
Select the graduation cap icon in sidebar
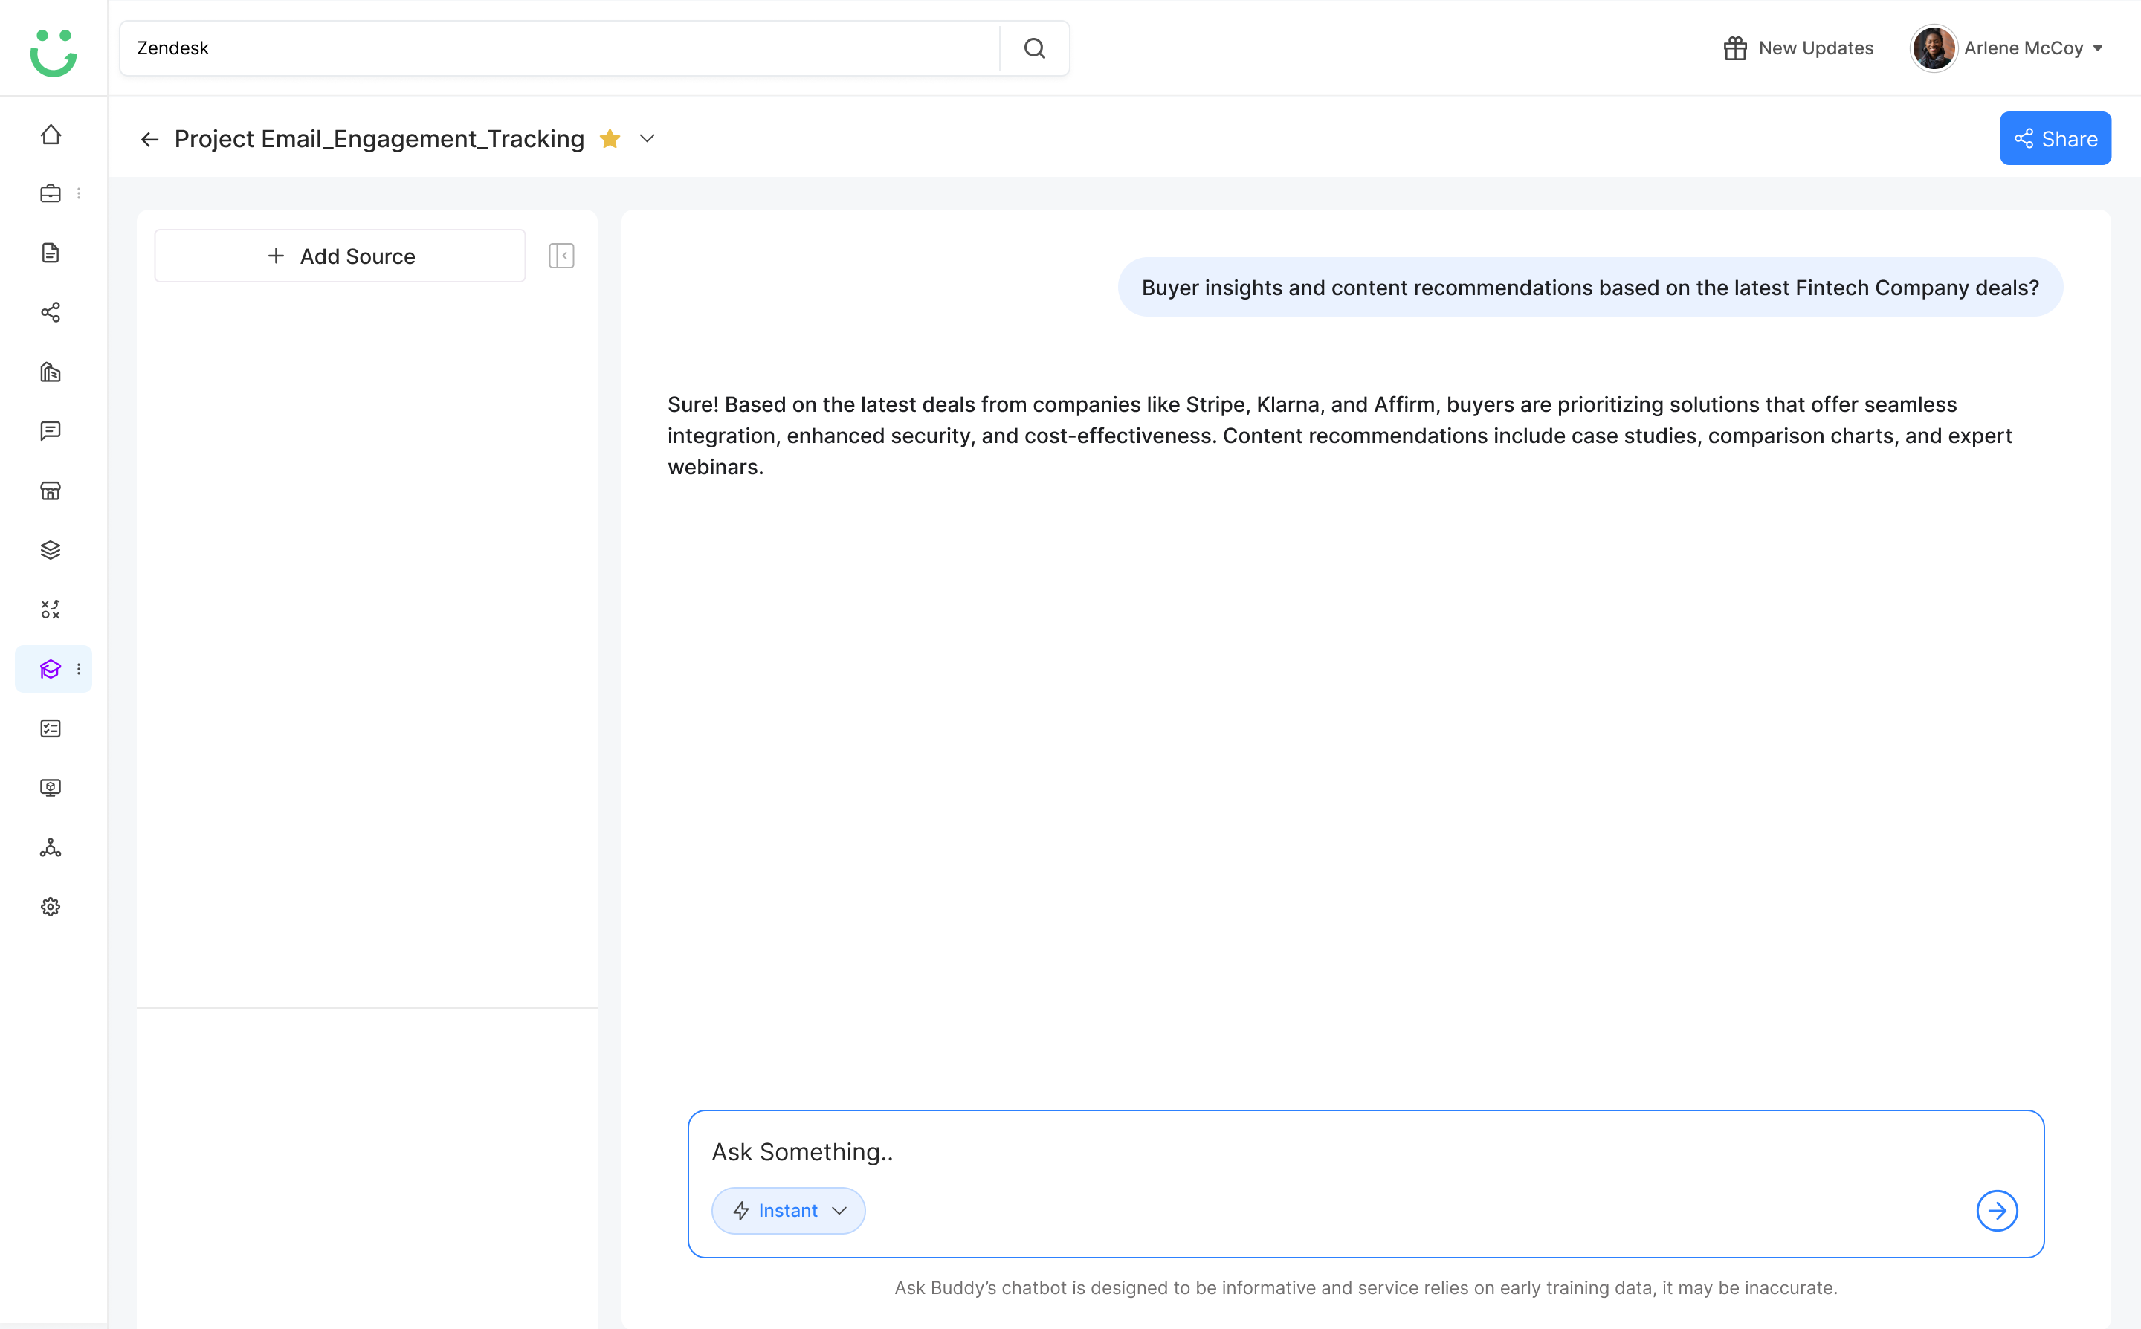pyautogui.click(x=51, y=669)
